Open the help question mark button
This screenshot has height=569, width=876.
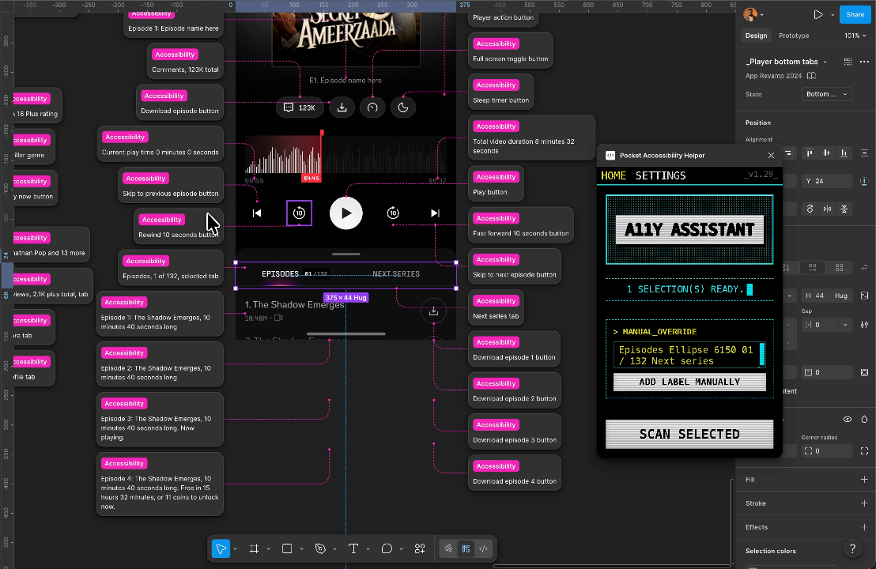852,549
